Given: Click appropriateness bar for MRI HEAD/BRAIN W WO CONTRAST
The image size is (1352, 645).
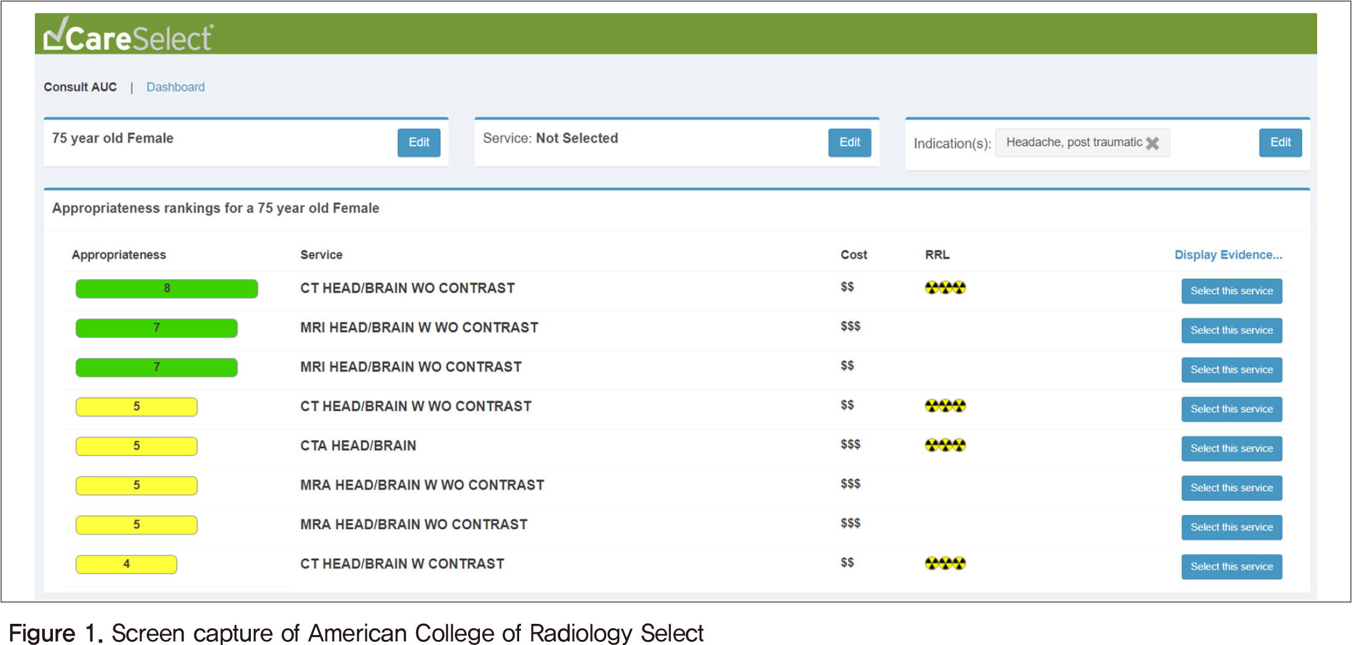Looking at the screenshot, I should tap(157, 328).
